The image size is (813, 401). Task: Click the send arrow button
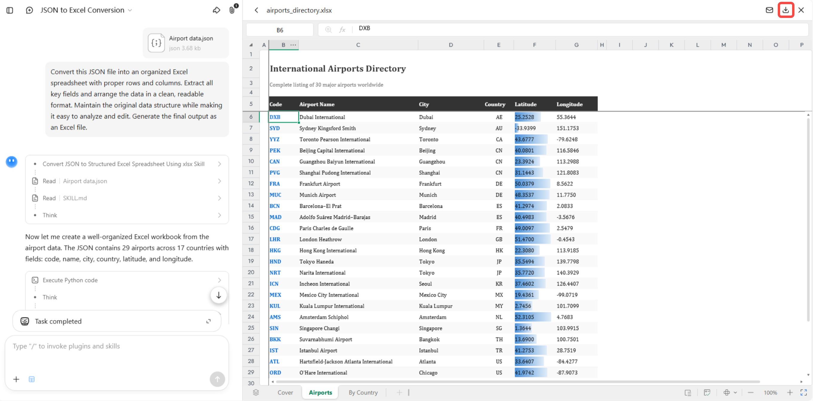point(218,379)
